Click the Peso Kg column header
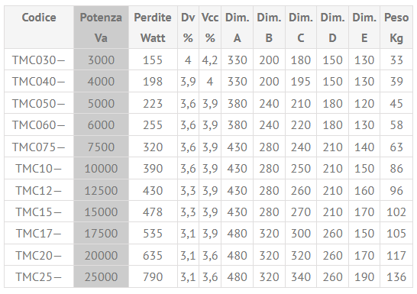Image resolution: width=417 pixels, height=294 pixels. pos(396,27)
